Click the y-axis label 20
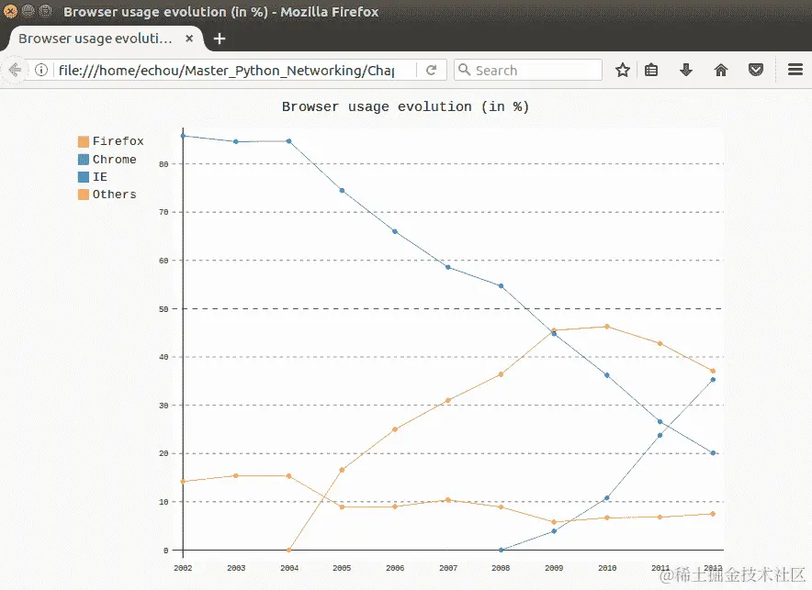 [x=164, y=453]
